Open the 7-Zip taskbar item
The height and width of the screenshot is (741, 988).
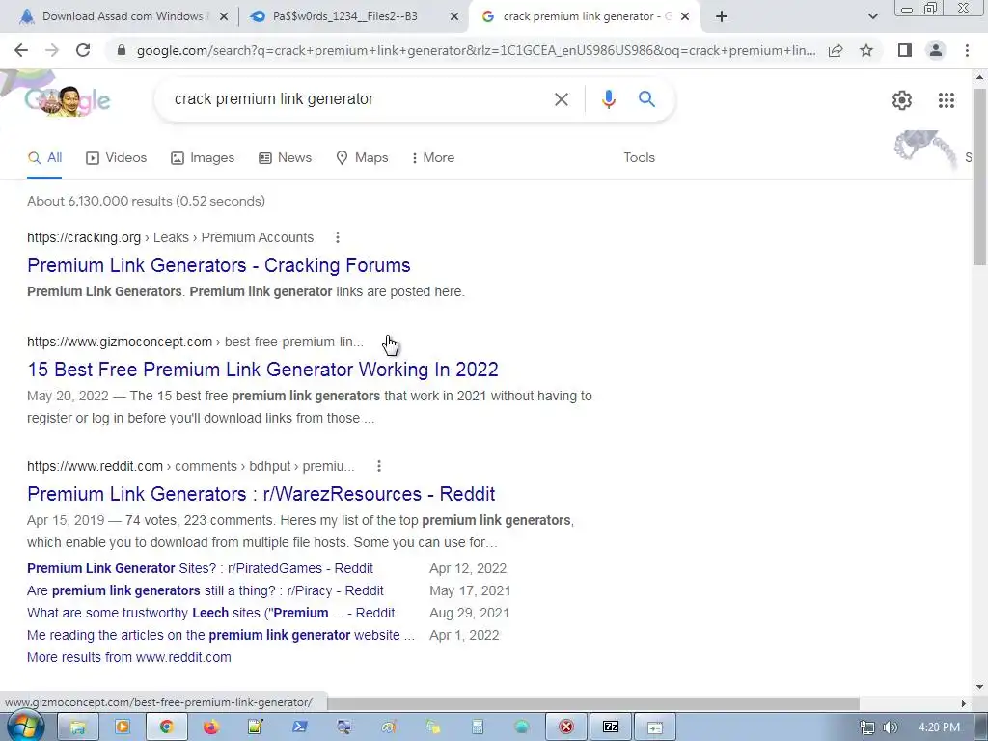(x=611, y=727)
